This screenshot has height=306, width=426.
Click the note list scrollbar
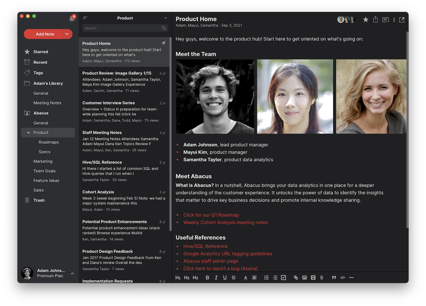tap(170, 134)
